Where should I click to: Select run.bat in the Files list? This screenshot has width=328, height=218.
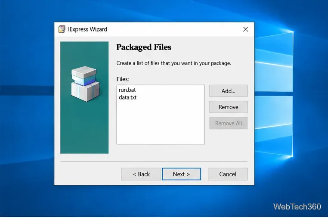tap(127, 90)
